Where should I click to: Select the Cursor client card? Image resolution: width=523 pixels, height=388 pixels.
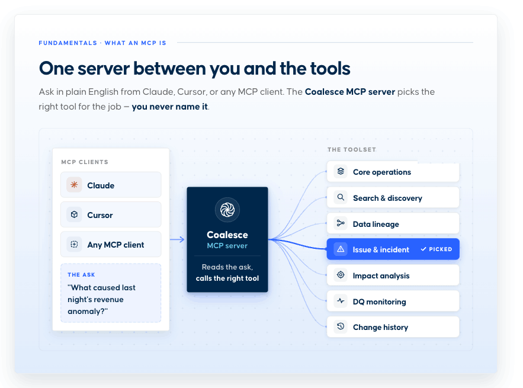pyautogui.click(x=111, y=214)
